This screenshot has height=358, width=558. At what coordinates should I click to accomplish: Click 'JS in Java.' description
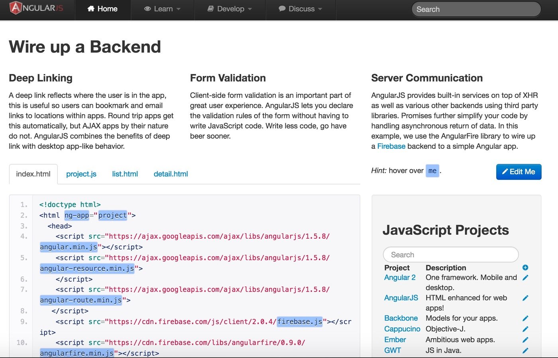click(x=444, y=350)
